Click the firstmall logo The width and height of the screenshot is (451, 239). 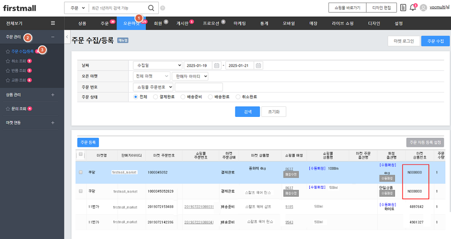[20, 8]
